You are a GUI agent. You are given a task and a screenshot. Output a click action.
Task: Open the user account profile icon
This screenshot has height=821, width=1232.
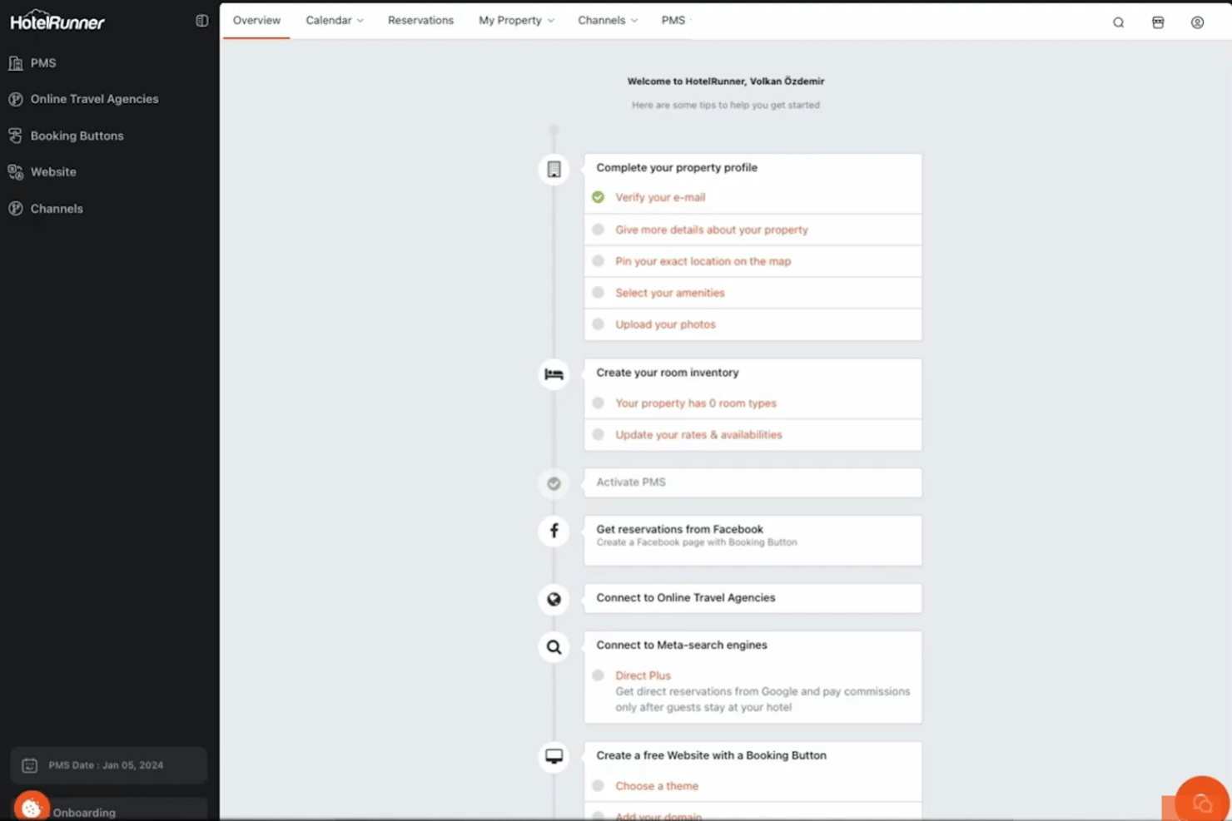(x=1197, y=22)
